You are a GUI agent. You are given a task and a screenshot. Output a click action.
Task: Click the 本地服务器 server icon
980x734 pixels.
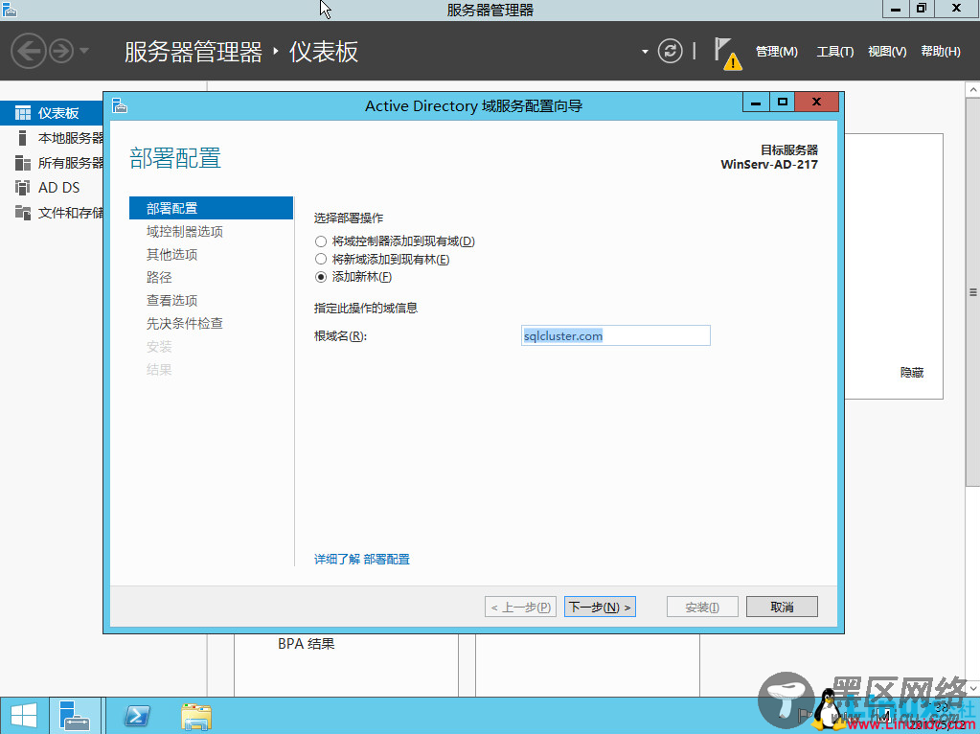22,138
